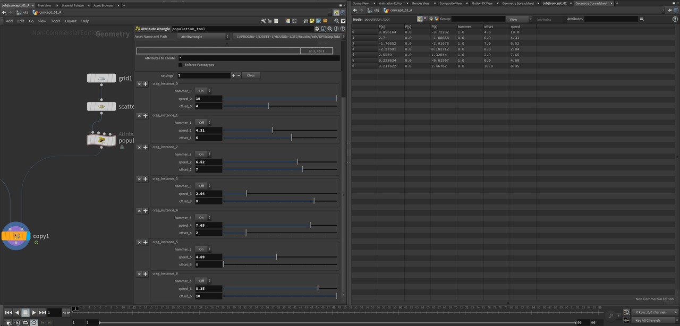Click the real-time playback clock icon
Viewport: 680px width, 326px height.
[x=34, y=322]
